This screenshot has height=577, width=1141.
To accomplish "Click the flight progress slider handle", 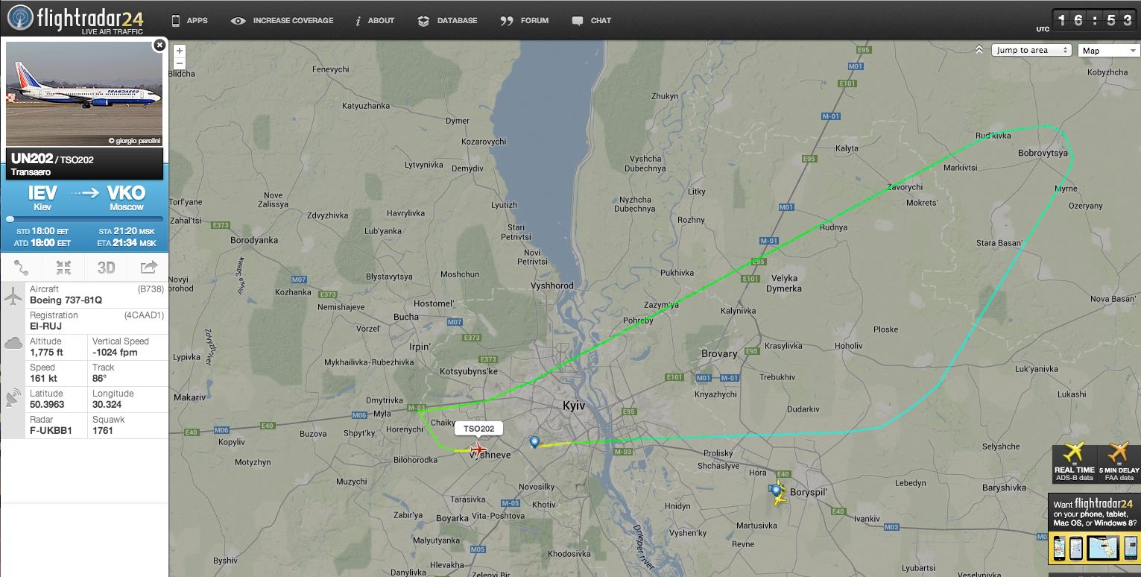I will pos(10,219).
